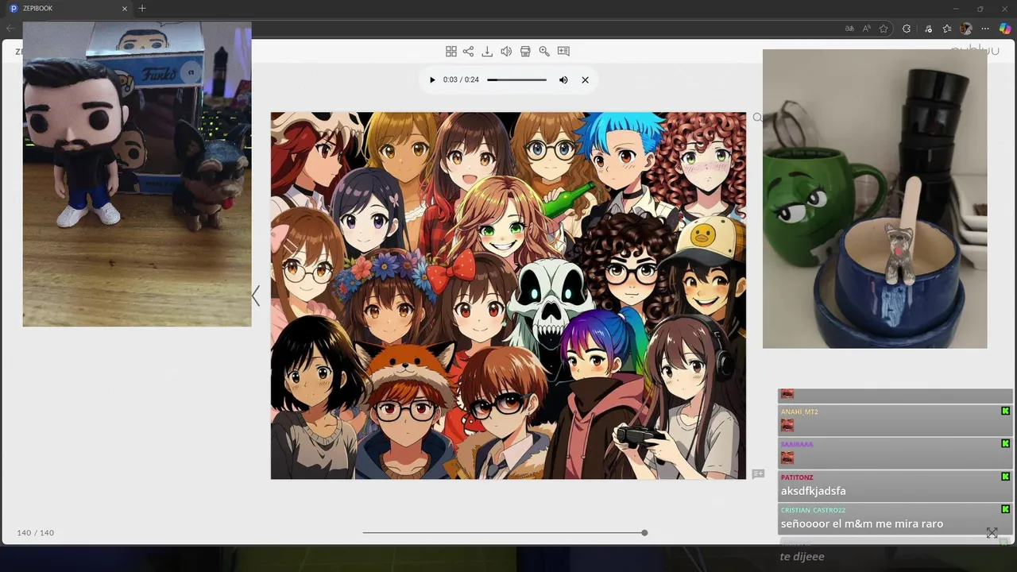Select the ZEPIBOOK browser tab
This screenshot has width=1017, height=572.
tap(69, 8)
